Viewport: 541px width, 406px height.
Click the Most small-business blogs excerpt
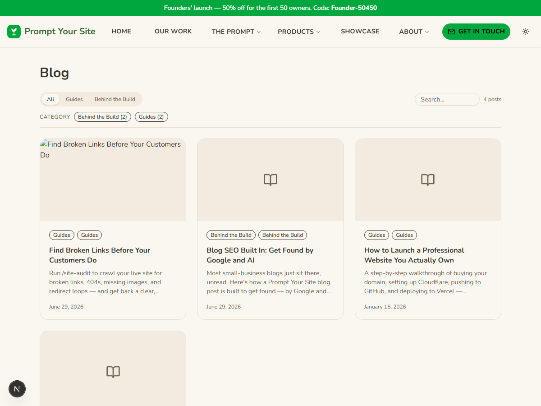pos(269,282)
